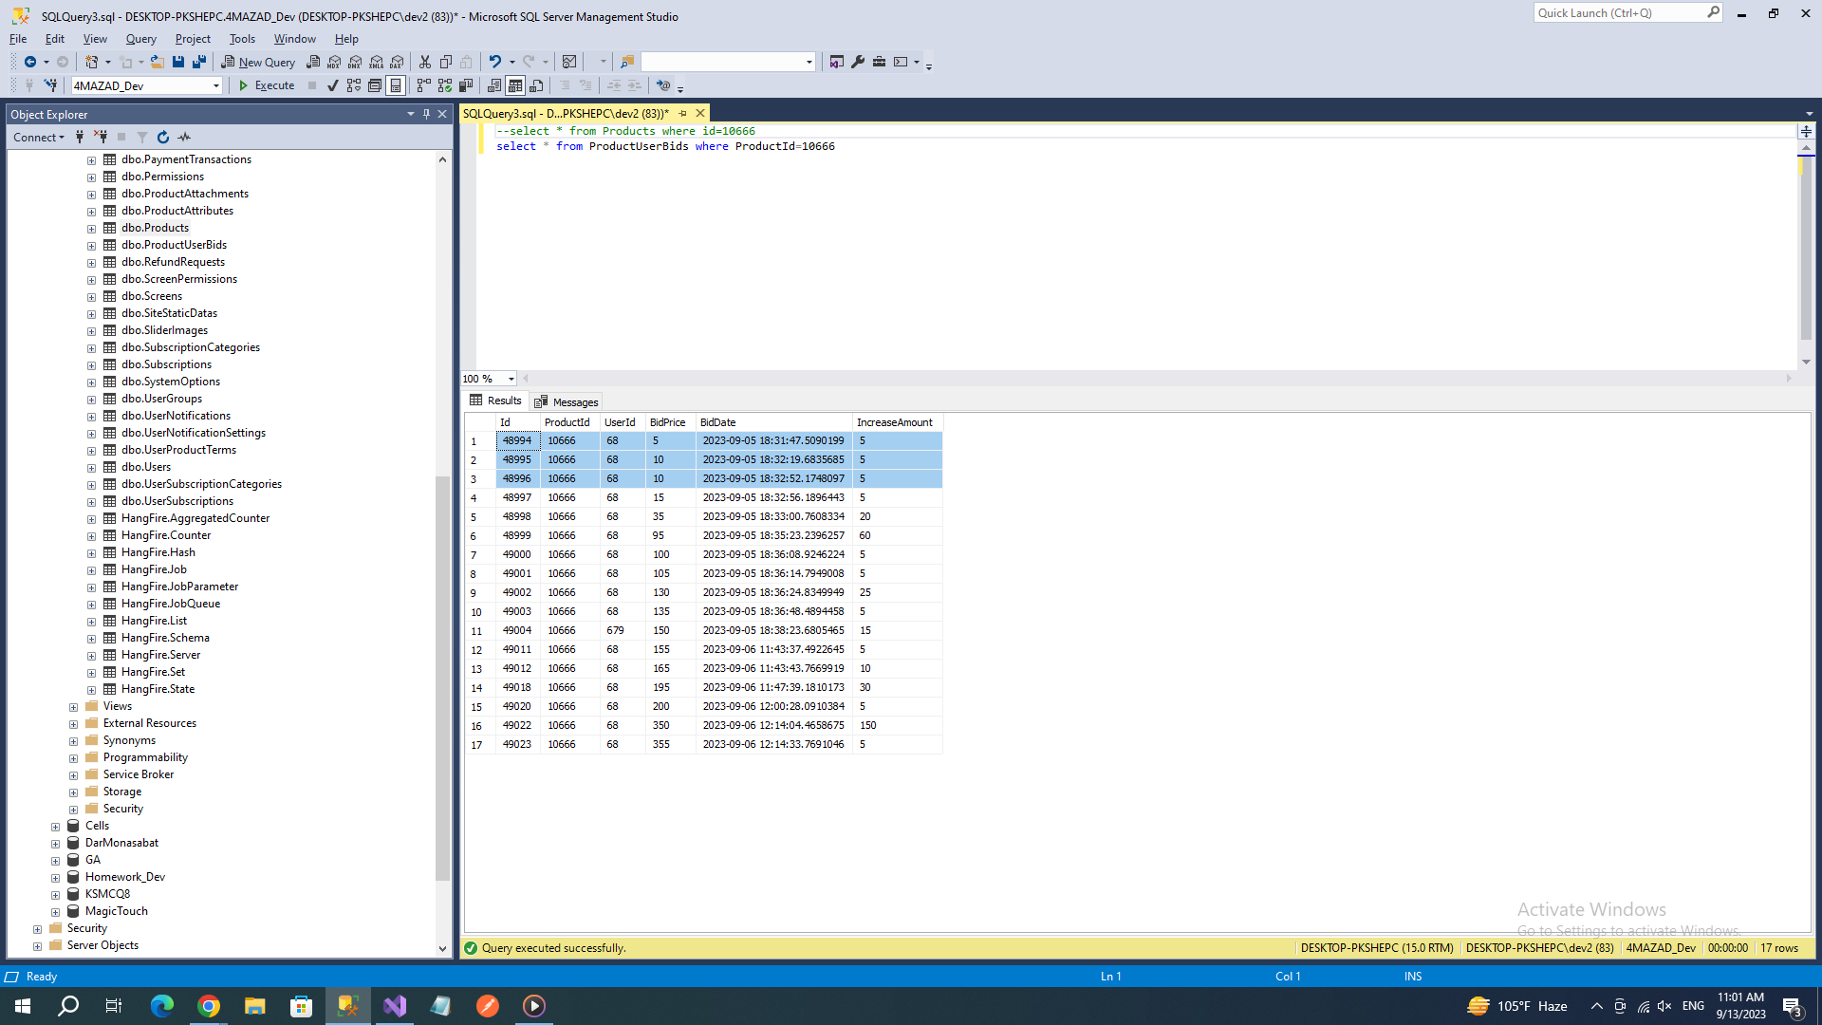Click the wrench Properties icon in toolbar
This screenshot has width=1822, height=1025.
coord(858,62)
